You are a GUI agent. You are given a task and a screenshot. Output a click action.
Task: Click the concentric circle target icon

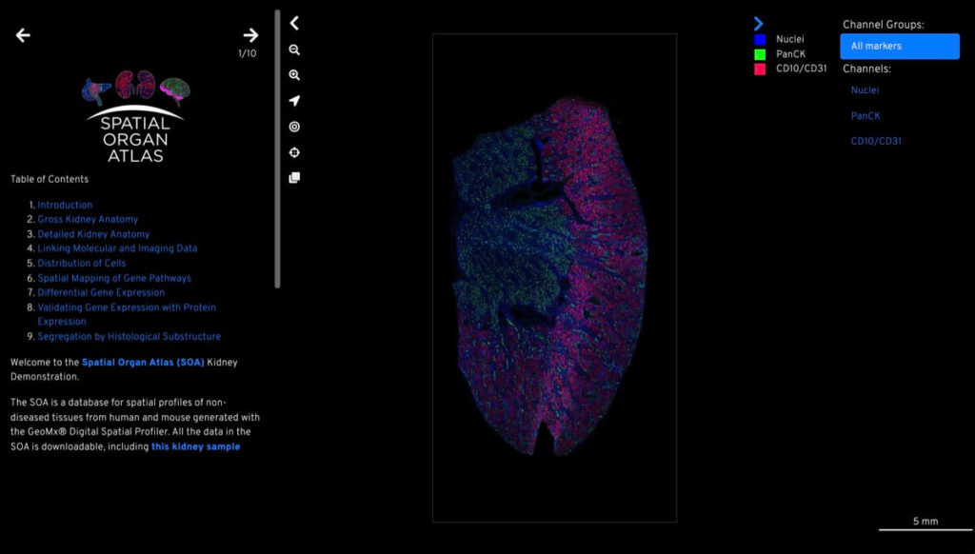294,127
